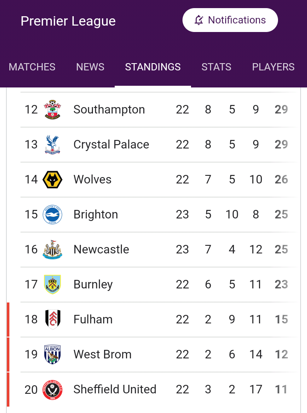Click the Crystal Palace eagle crest
This screenshot has width=307, height=413.
point(52,145)
